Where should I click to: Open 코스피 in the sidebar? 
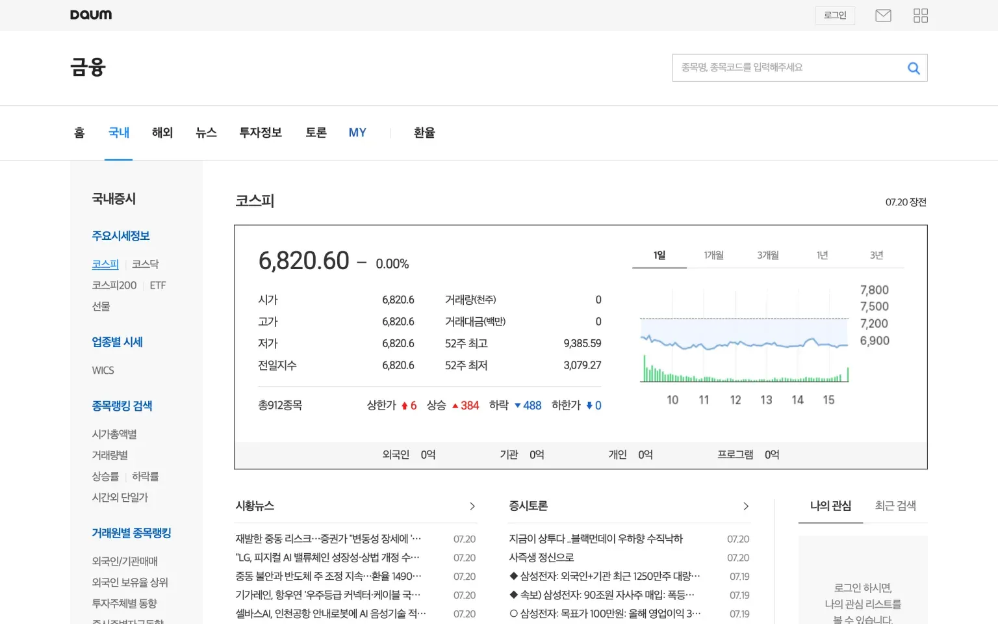pyautogui.click(x=105, y=265)
